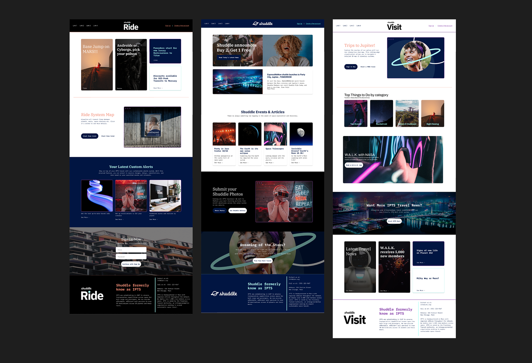This screenshot has height=363, width=532.
Task: Open the Latest Travel News robot card
Action: [360, 267]
